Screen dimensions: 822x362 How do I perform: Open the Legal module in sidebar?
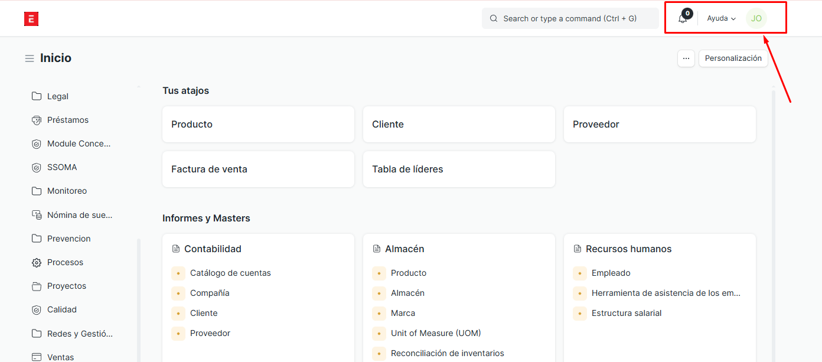click(x=58, y=96)
